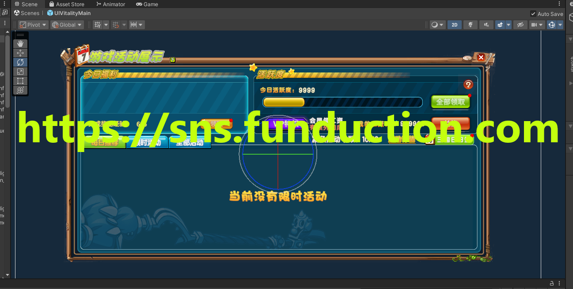This screenshot has width=573, height=289.
Task: Select the Rotate tool
Action: [20, 62]
